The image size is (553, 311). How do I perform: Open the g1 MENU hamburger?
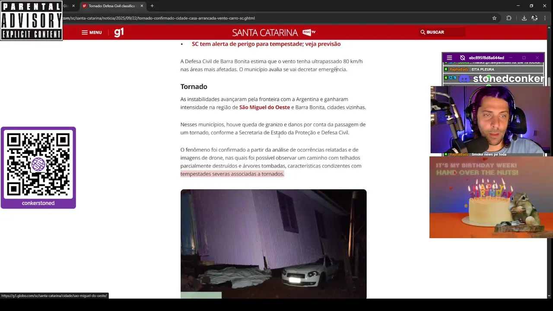[92, 32]
